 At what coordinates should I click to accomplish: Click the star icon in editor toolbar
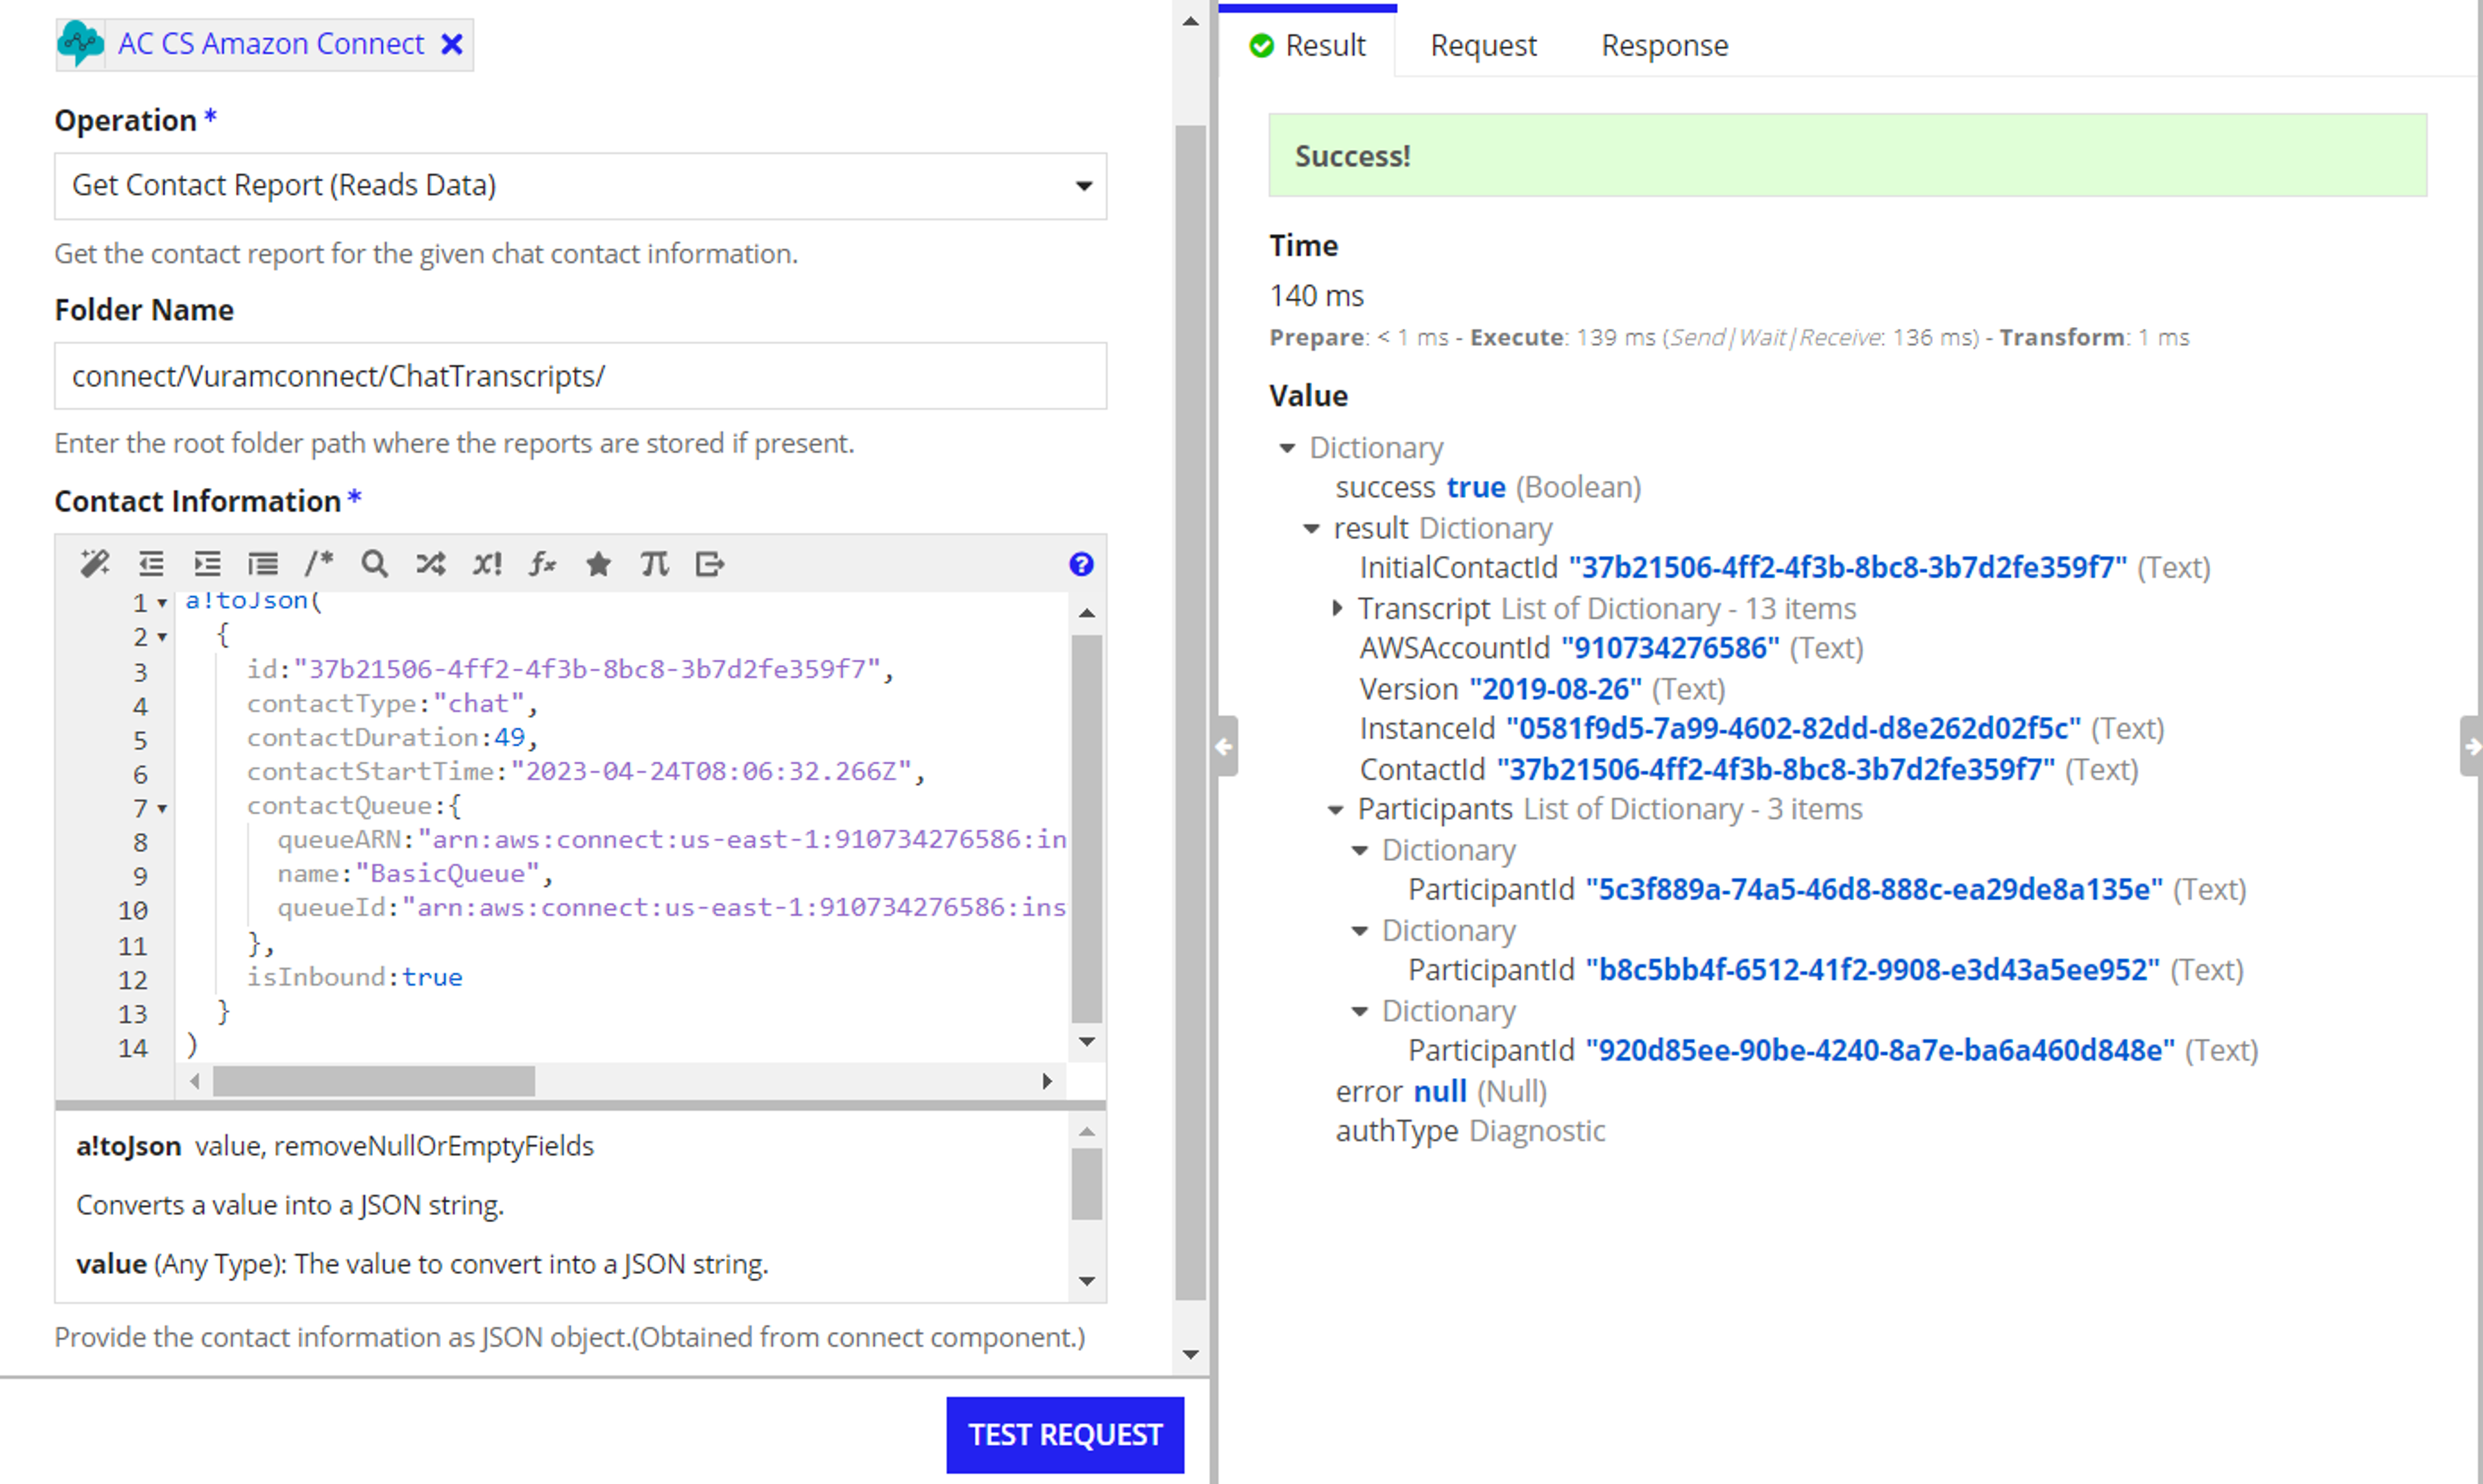pos(598,564)
